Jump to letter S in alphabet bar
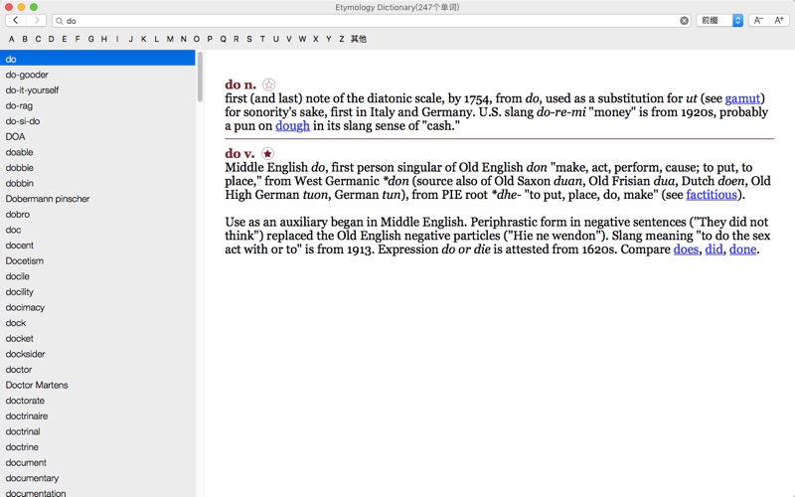This screenshot has height=497, width=795. click(x=249, y=39)
